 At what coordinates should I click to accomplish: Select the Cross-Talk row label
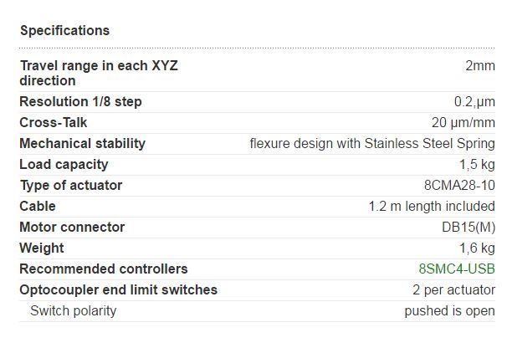click(x=54, y=123)
